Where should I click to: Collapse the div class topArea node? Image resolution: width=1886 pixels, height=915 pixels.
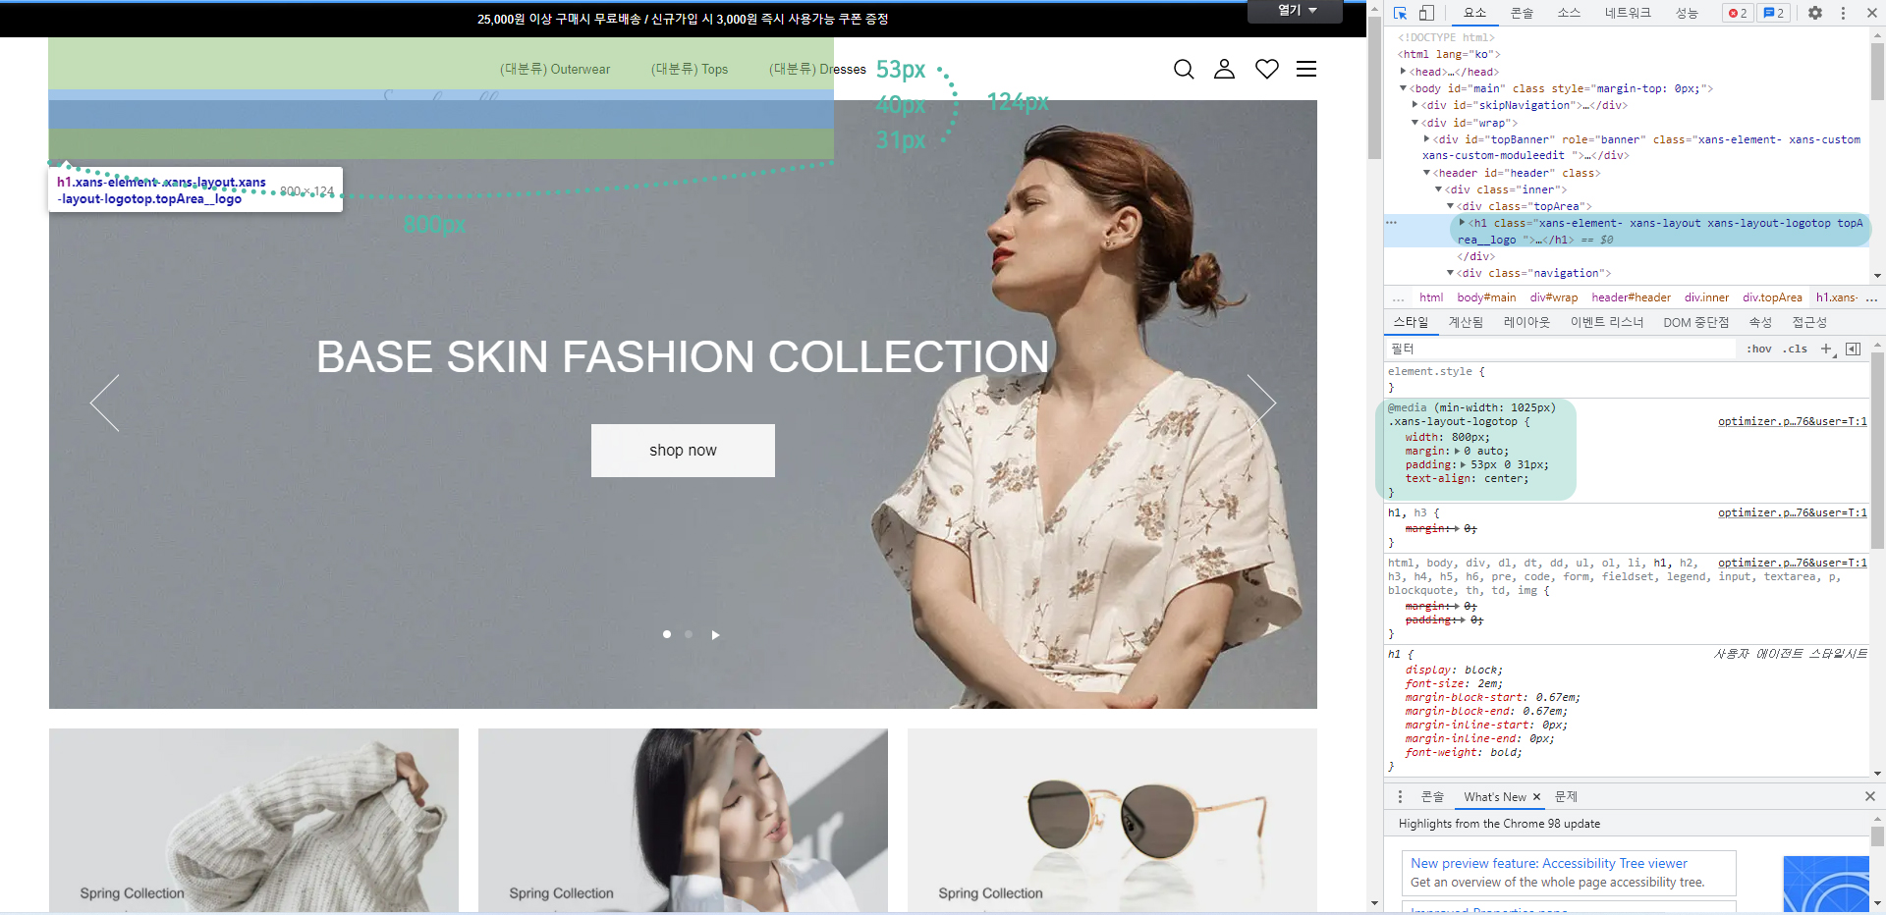click(x=1451, y=206)
